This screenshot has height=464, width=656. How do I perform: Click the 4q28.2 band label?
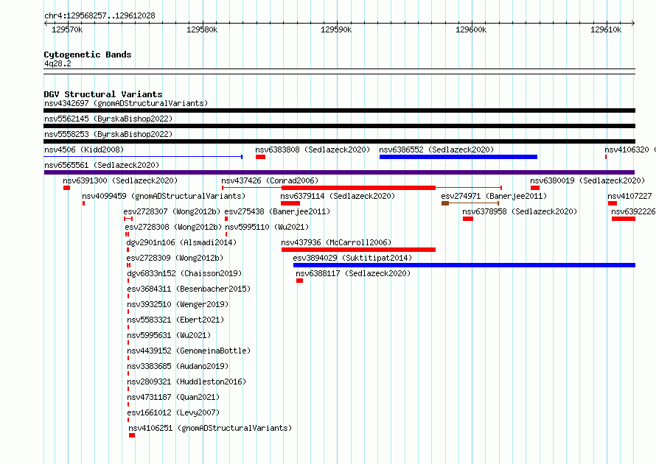point(57,63)
